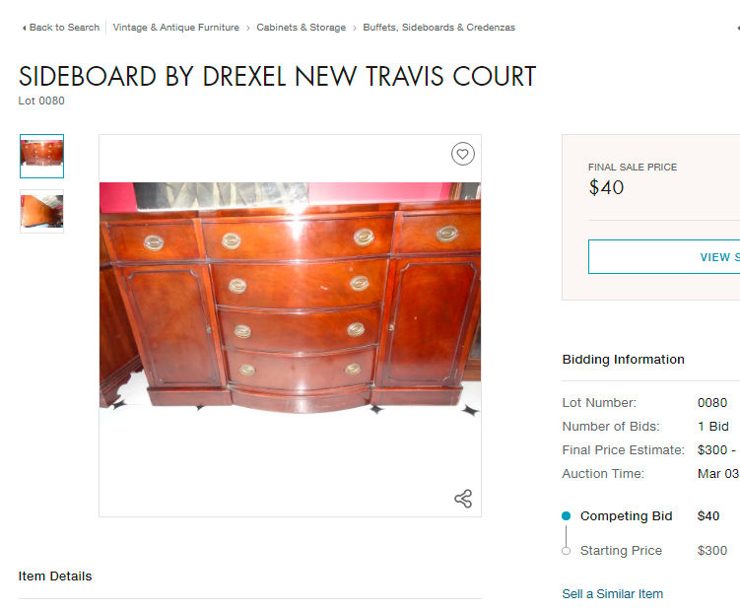Screen dimensions: 740x610
Task: Click the Bidding Information heading
Action: [x=624, y=360]
